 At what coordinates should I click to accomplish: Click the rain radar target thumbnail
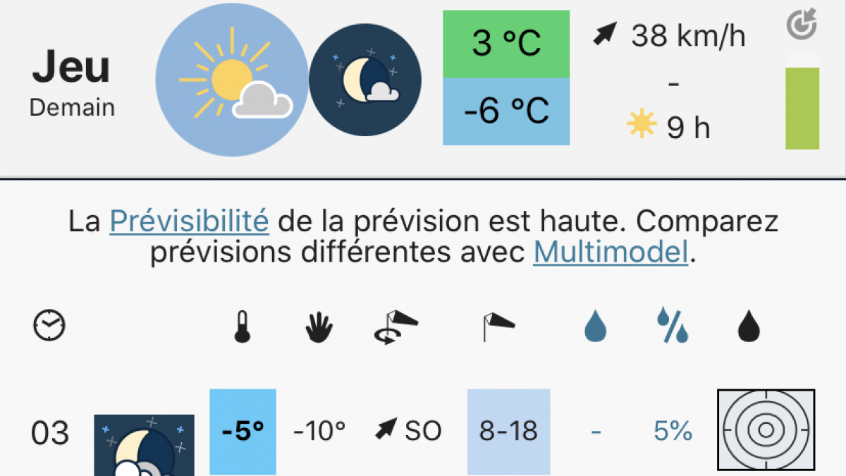(x=766, y=429)
